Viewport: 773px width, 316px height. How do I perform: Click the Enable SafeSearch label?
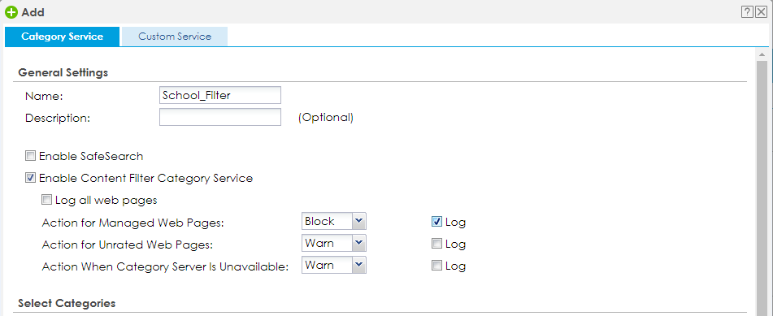point(91,156)
